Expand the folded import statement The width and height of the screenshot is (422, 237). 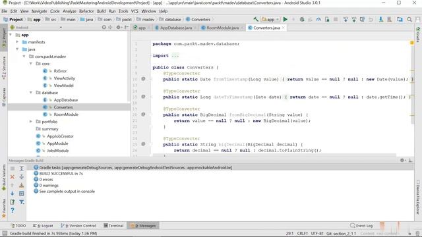tap(175, 55)
